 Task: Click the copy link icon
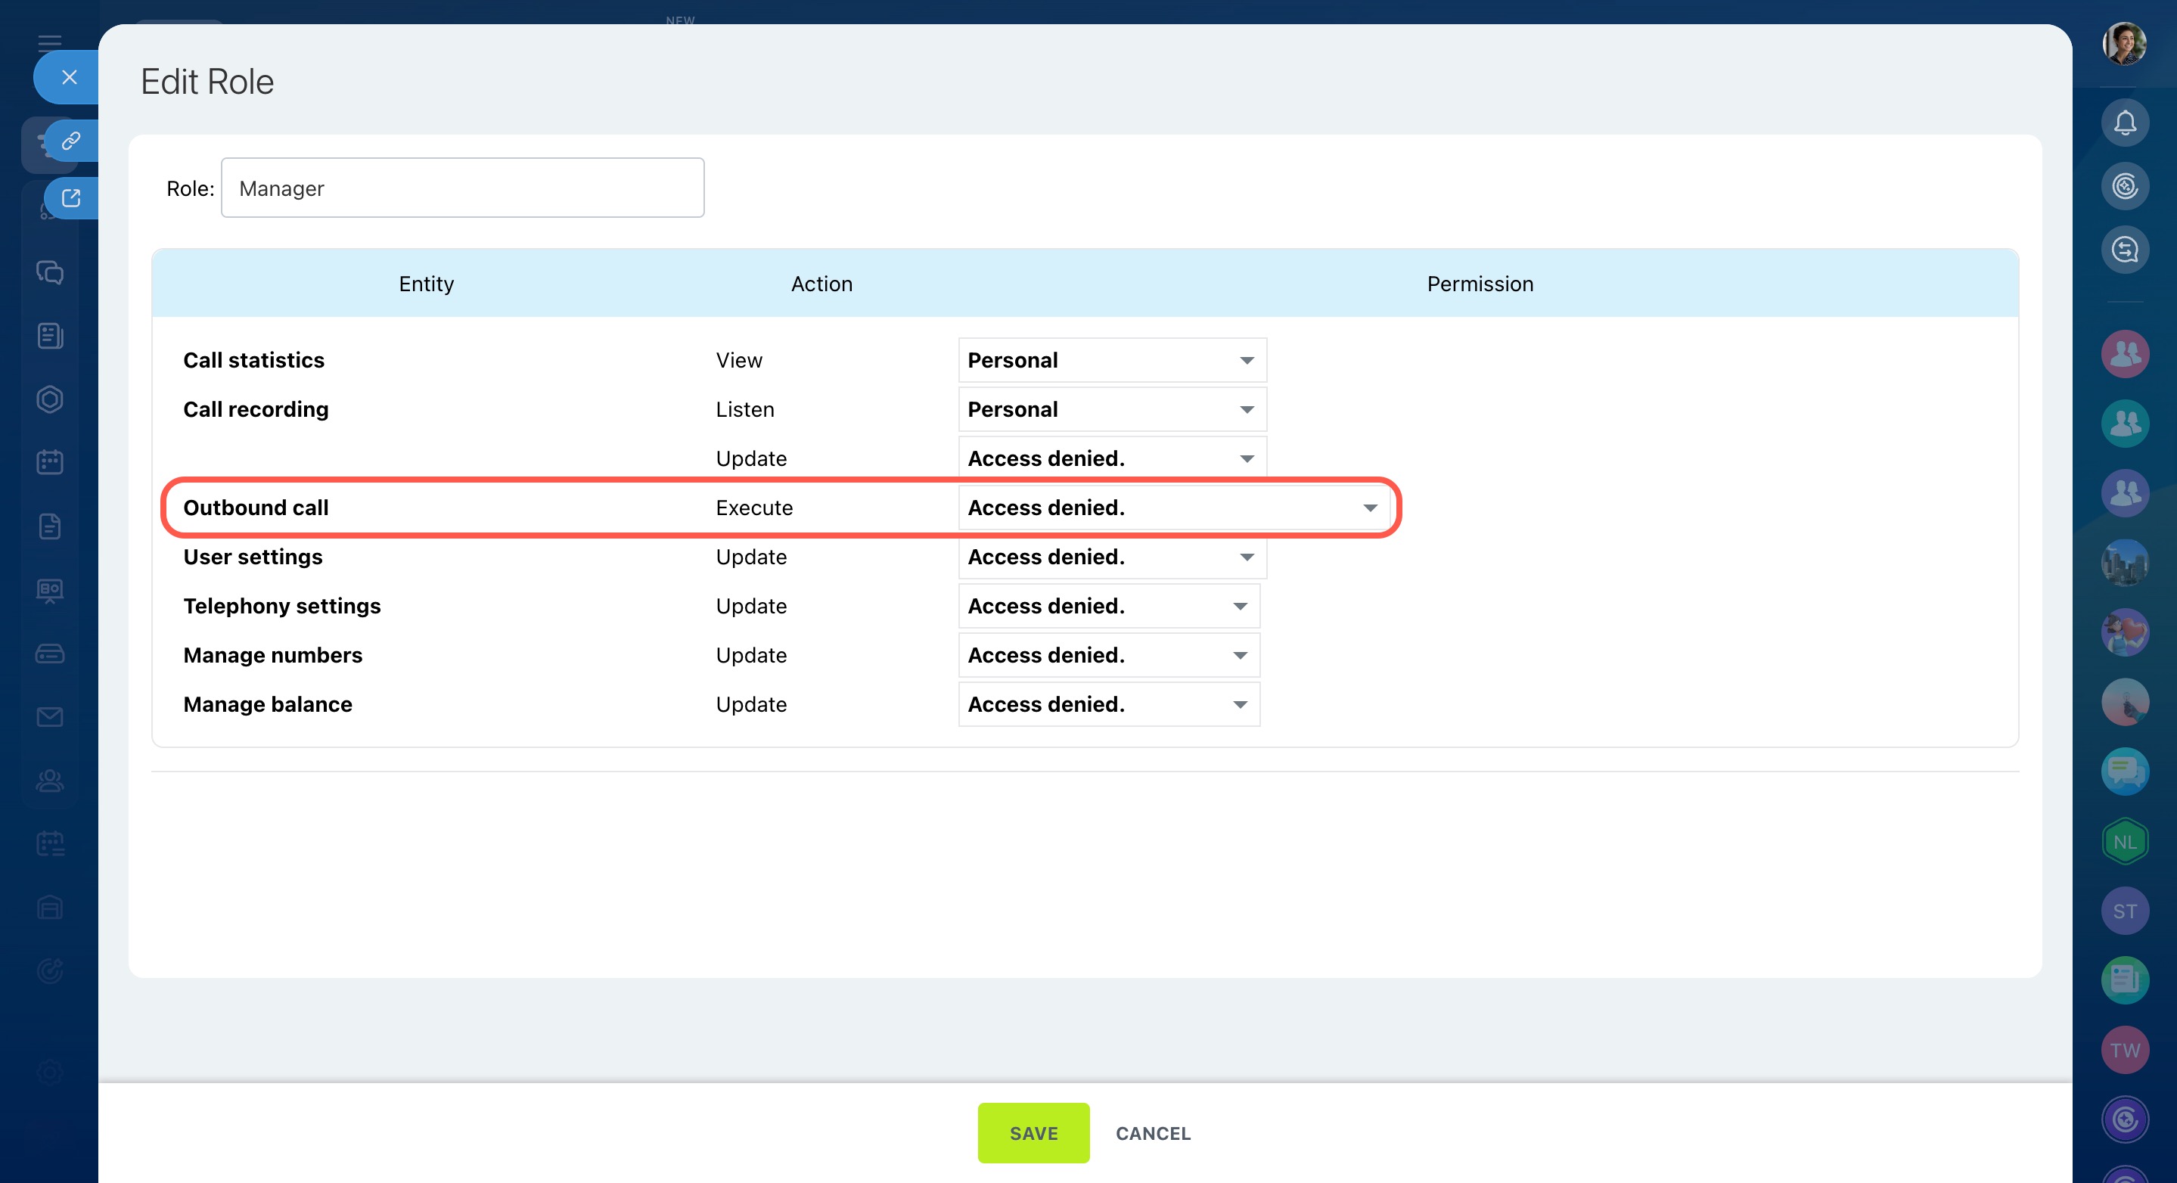(71, 140)
